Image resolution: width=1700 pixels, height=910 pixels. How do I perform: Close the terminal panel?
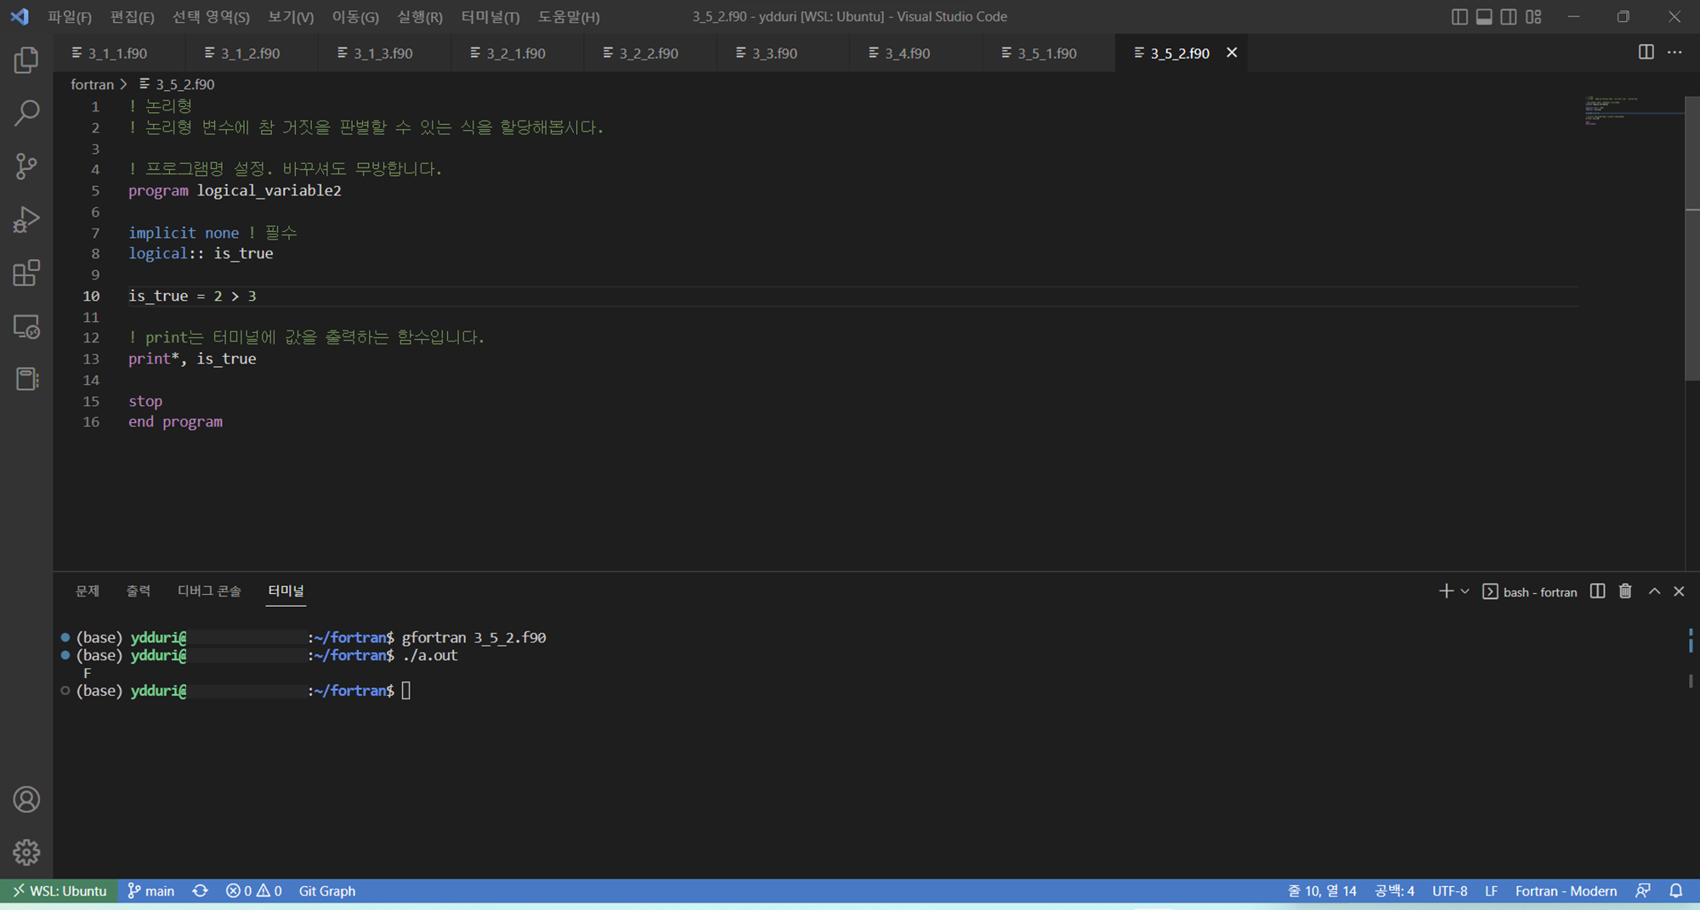pos(1679,591)
